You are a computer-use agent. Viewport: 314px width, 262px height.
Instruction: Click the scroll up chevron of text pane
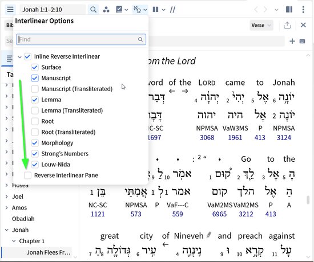pos(308,56)
